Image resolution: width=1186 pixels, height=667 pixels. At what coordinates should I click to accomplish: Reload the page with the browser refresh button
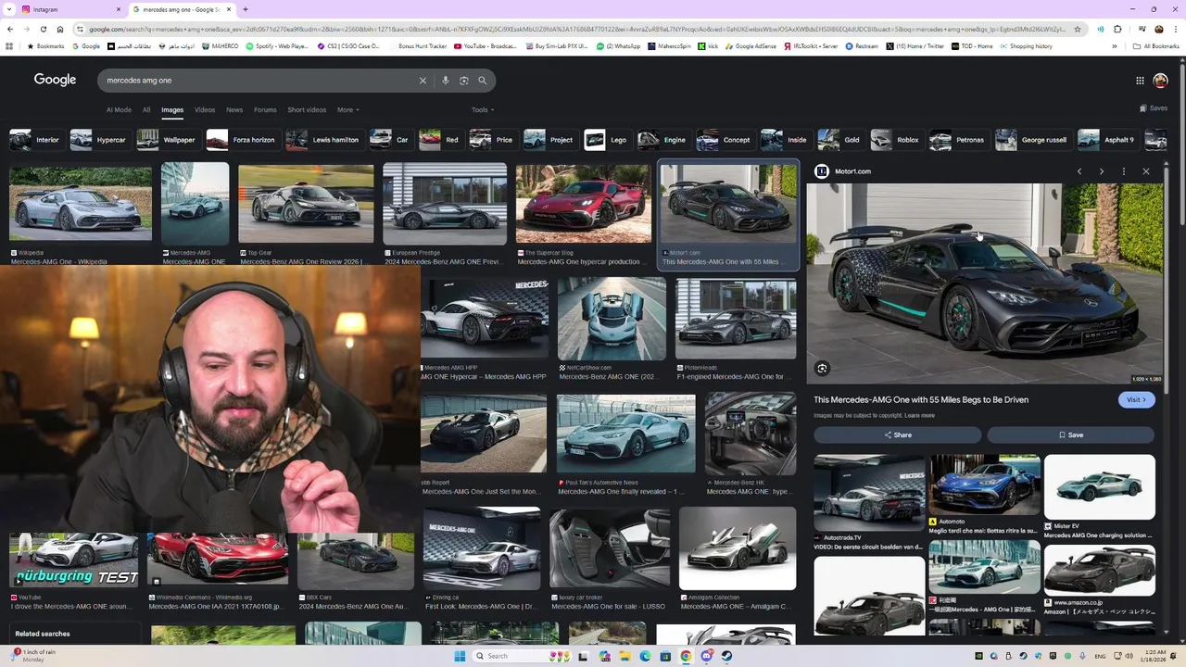point(43,29)
